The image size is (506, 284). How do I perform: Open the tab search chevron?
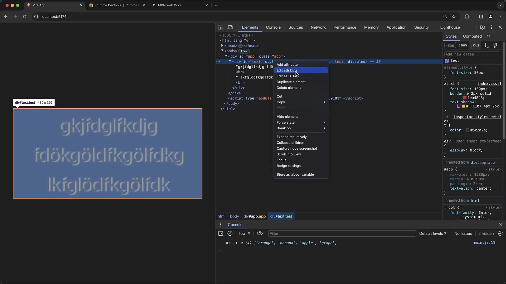(x=500, y=5)
